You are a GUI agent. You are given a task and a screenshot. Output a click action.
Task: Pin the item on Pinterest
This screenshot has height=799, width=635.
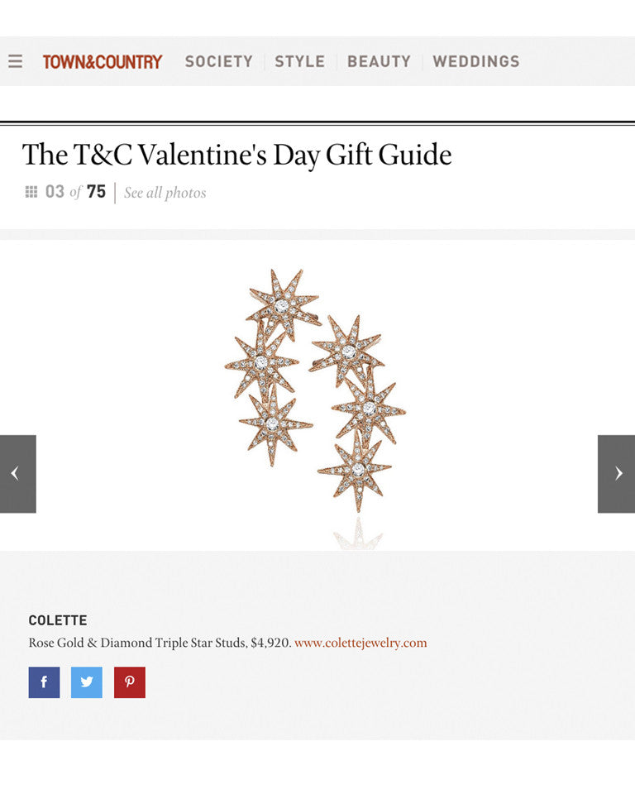(129, 682)
